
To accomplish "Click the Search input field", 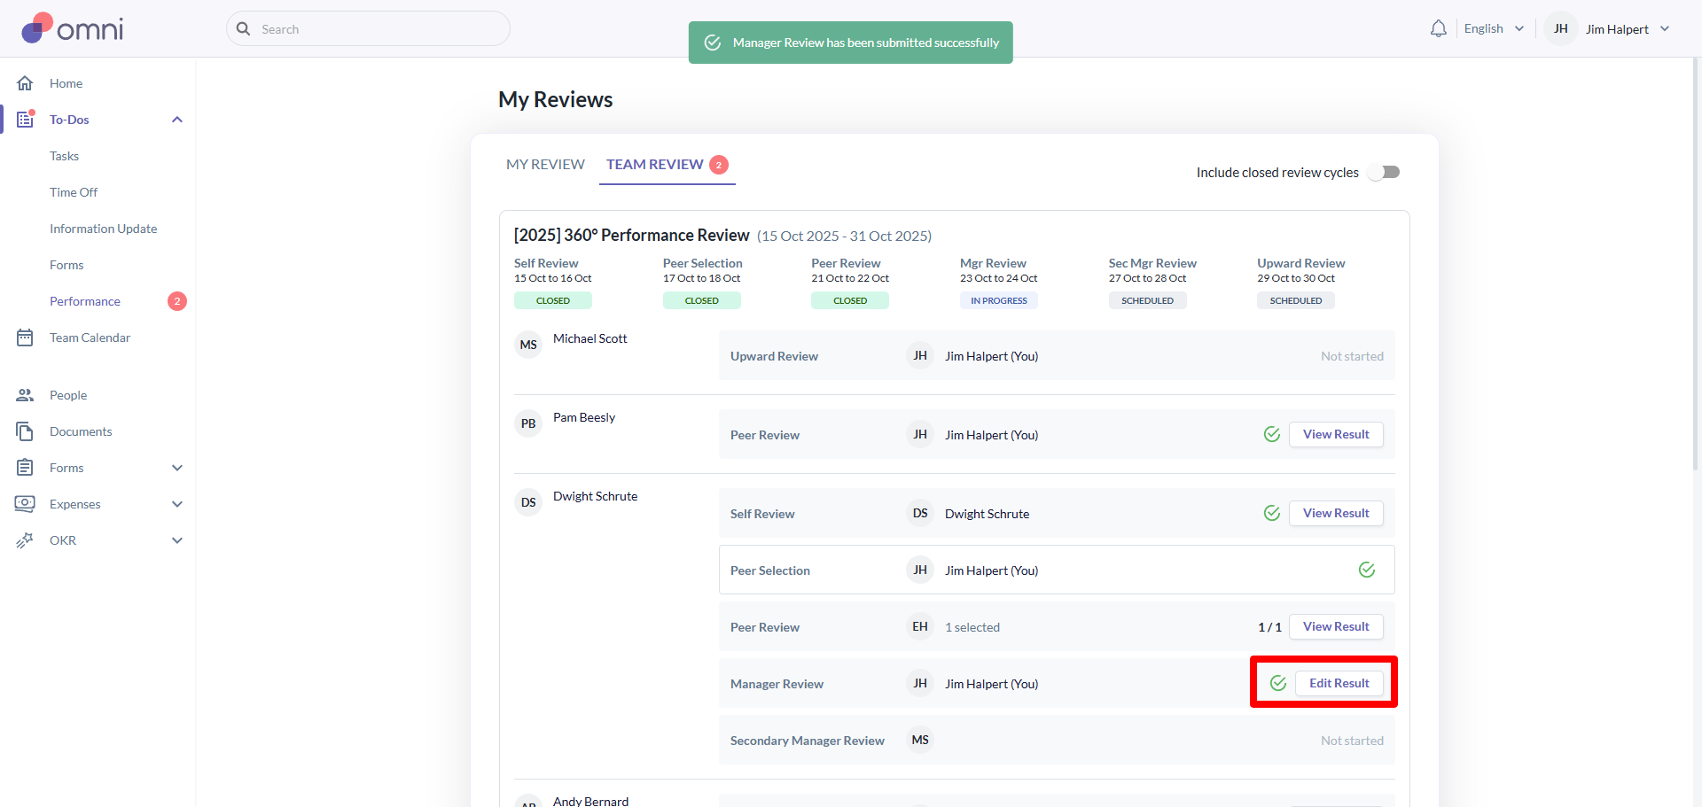I will click(368, 28).
